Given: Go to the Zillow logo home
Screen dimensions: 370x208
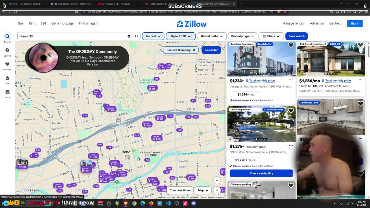Looking at the screenshot, I should (x=192, y=23).
